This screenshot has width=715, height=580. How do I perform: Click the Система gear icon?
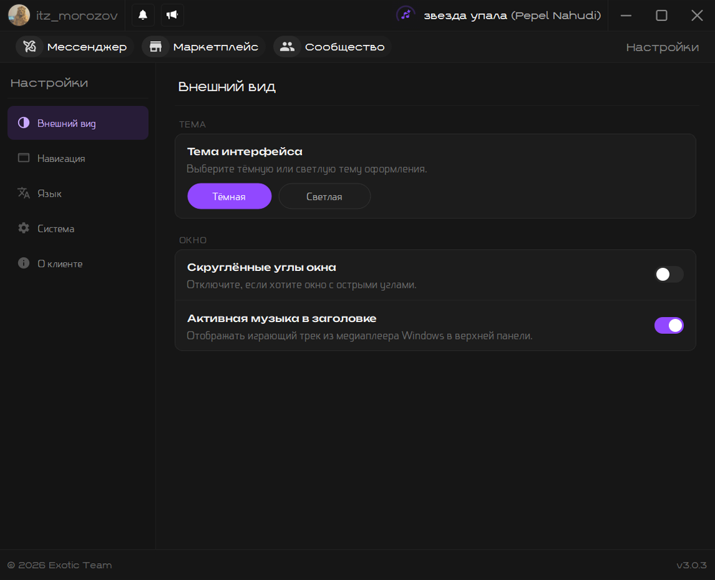(24, 228)
